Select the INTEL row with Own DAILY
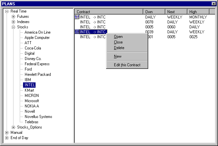 pyautogui.click(x=145, y=17)
